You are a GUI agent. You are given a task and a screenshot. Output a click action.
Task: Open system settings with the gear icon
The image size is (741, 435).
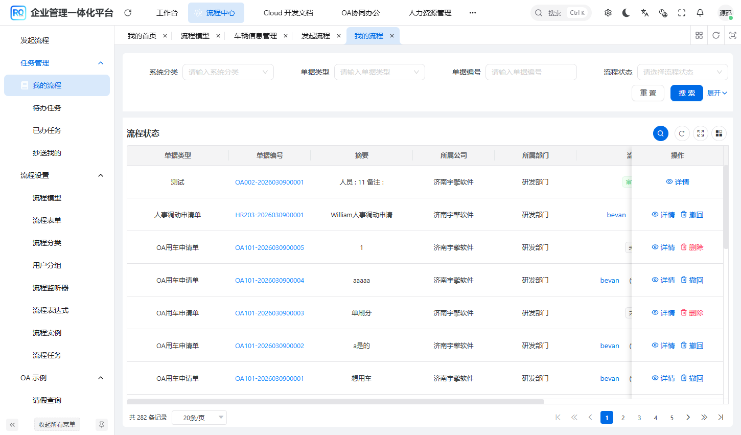coord(608,13)
